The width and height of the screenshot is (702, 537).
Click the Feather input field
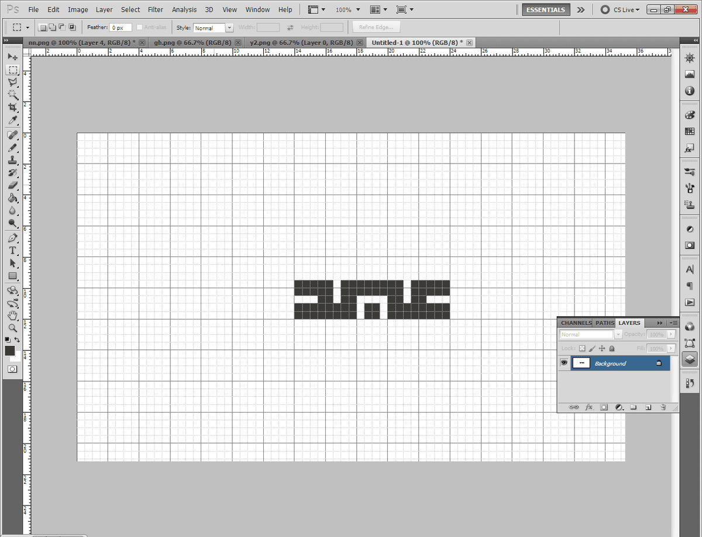[x=121, y=27]
